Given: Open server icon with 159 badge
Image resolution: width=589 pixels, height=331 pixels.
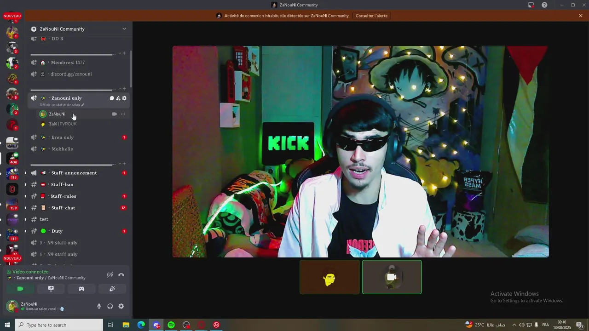Looking at the screenshot, I should 12,204.
